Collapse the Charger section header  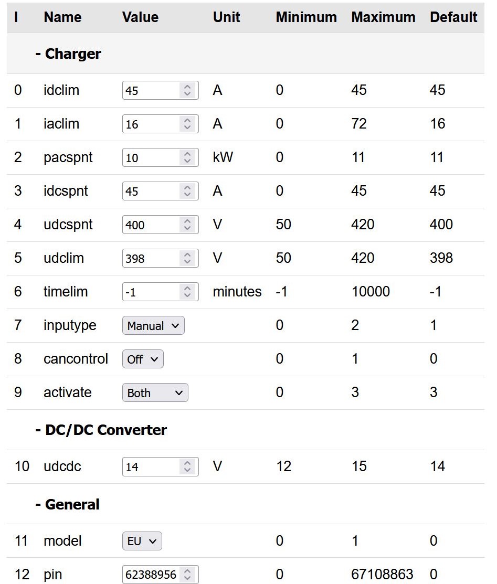[x=68, y=54]
